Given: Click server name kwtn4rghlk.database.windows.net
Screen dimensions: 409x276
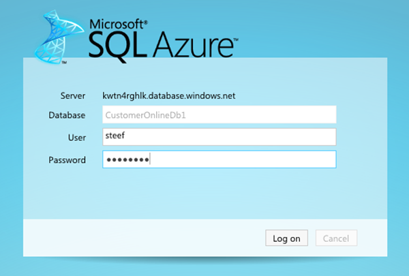Looking at the screenshot, I should click(x=169, y=95).
